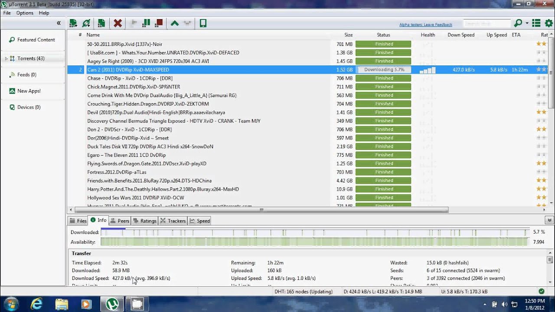Select Chick.Magnet.2011.DVDRip.XviD-SPRiNTER torrent

307,87
